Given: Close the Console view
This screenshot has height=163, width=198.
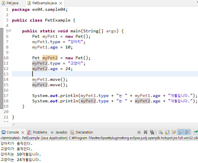Looking at the screenshot, I should click(23, 132).
